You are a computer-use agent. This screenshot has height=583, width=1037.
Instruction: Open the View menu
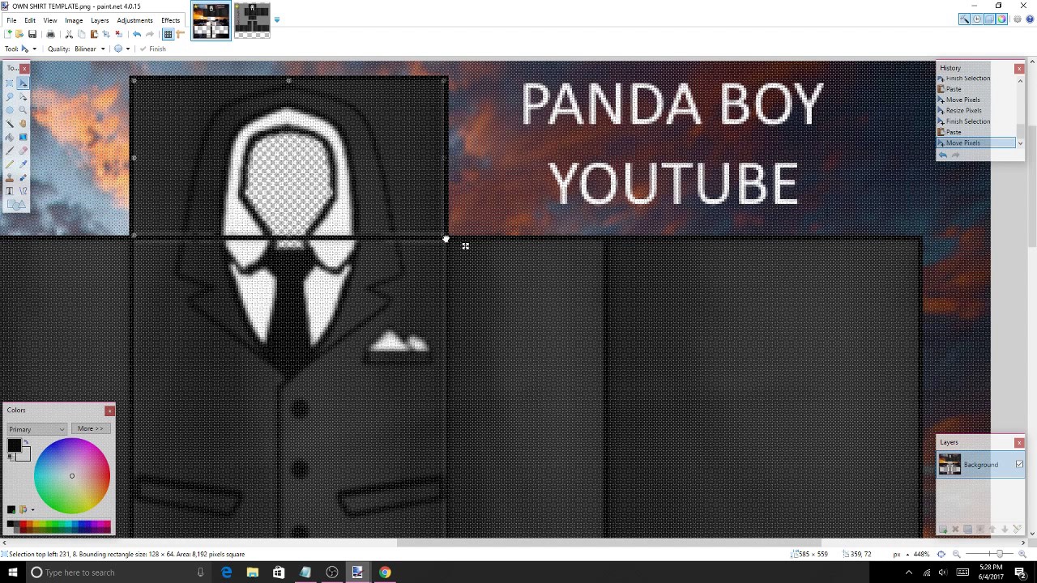click(x=50, y=20)
